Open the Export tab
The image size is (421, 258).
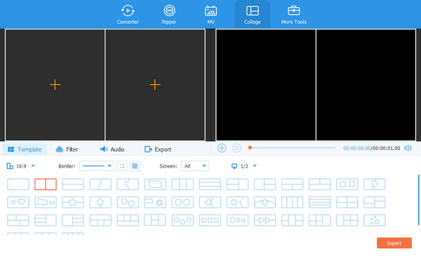pos(158,149)
